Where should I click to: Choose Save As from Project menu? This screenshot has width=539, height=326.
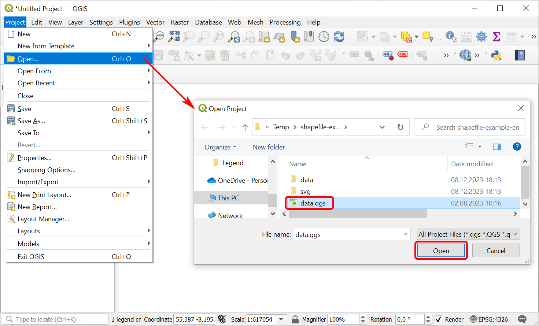[x=31, y=121]
